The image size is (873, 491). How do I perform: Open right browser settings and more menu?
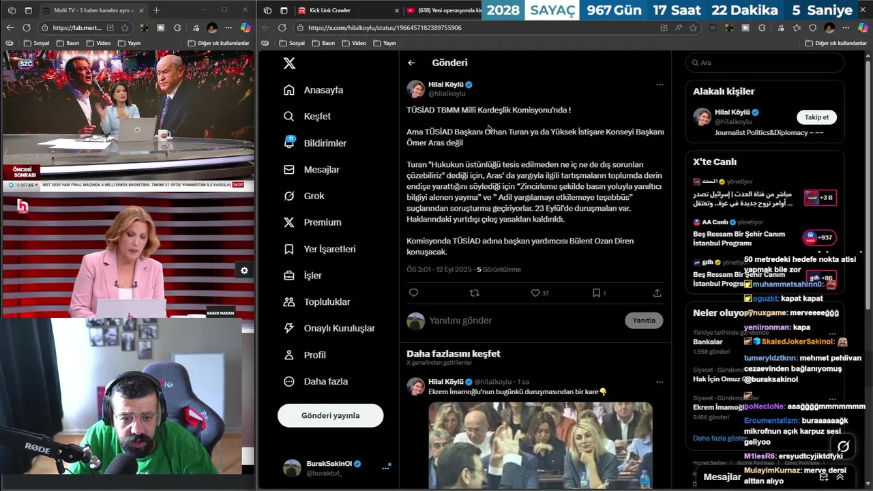846,28
